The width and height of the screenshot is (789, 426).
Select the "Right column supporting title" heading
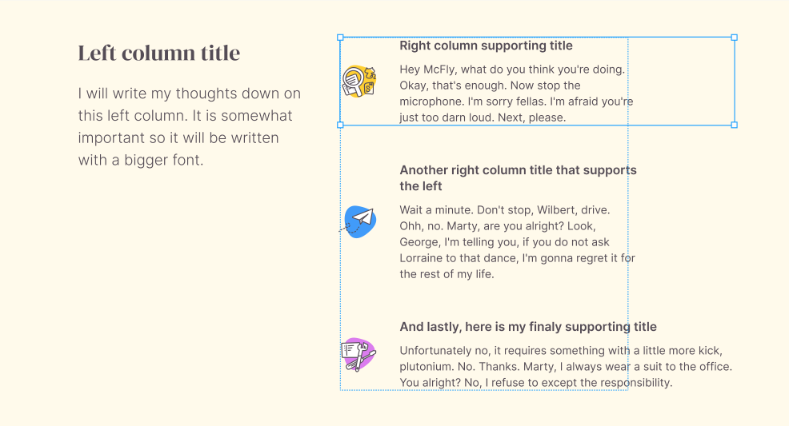pyautogui.click(x=486, y=46)
